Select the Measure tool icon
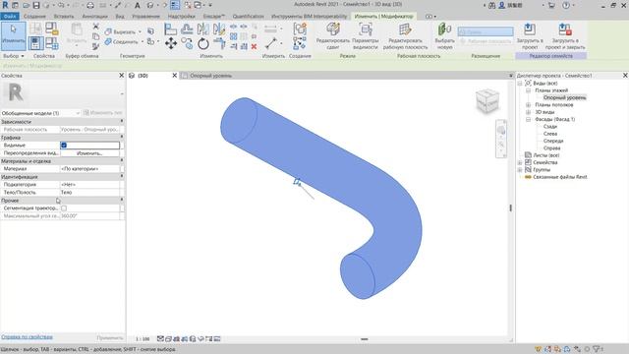The height and width of the screenshot is (354, 629). click(271, 43)
